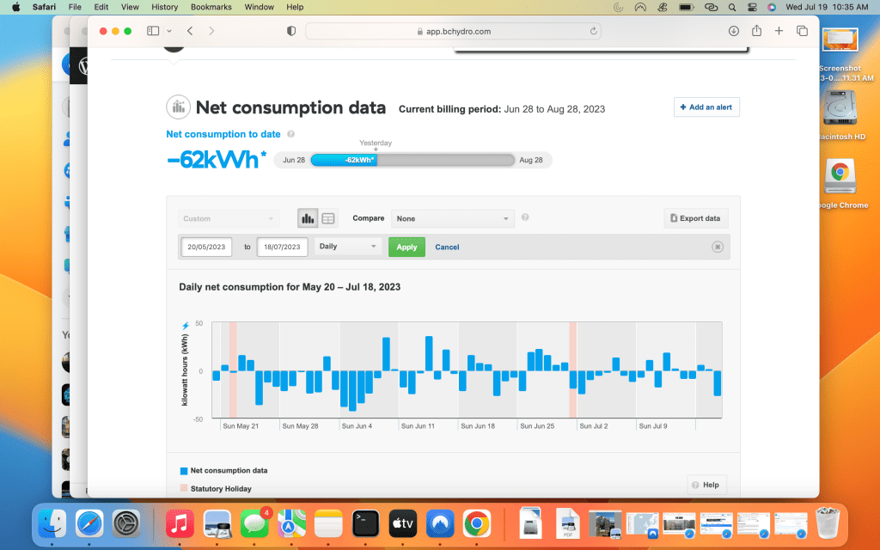Switch to table view
The height and width of the screenshot is (550, 880).
pos(328,218)
